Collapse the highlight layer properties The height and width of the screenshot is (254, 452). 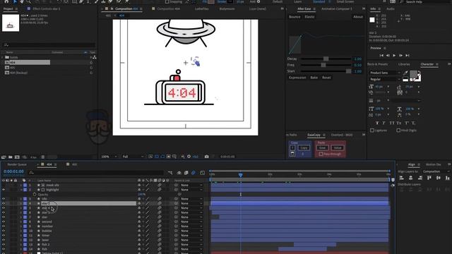click(x=21, y=190)
